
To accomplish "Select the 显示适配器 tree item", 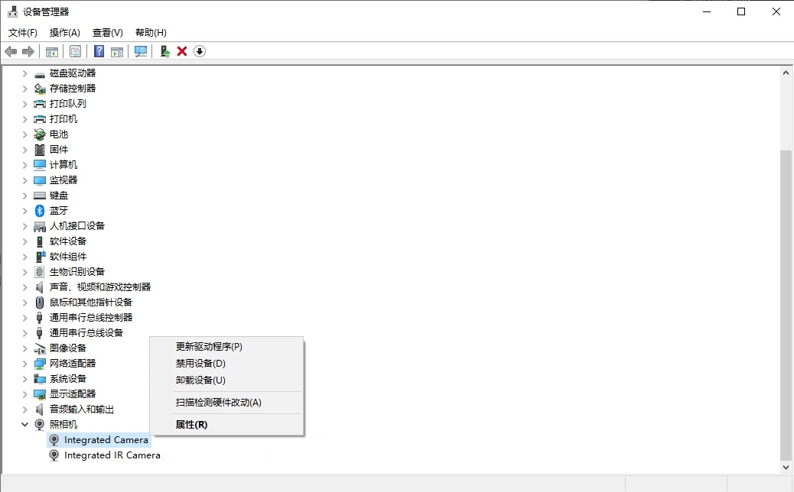I will tap(73, 394).
